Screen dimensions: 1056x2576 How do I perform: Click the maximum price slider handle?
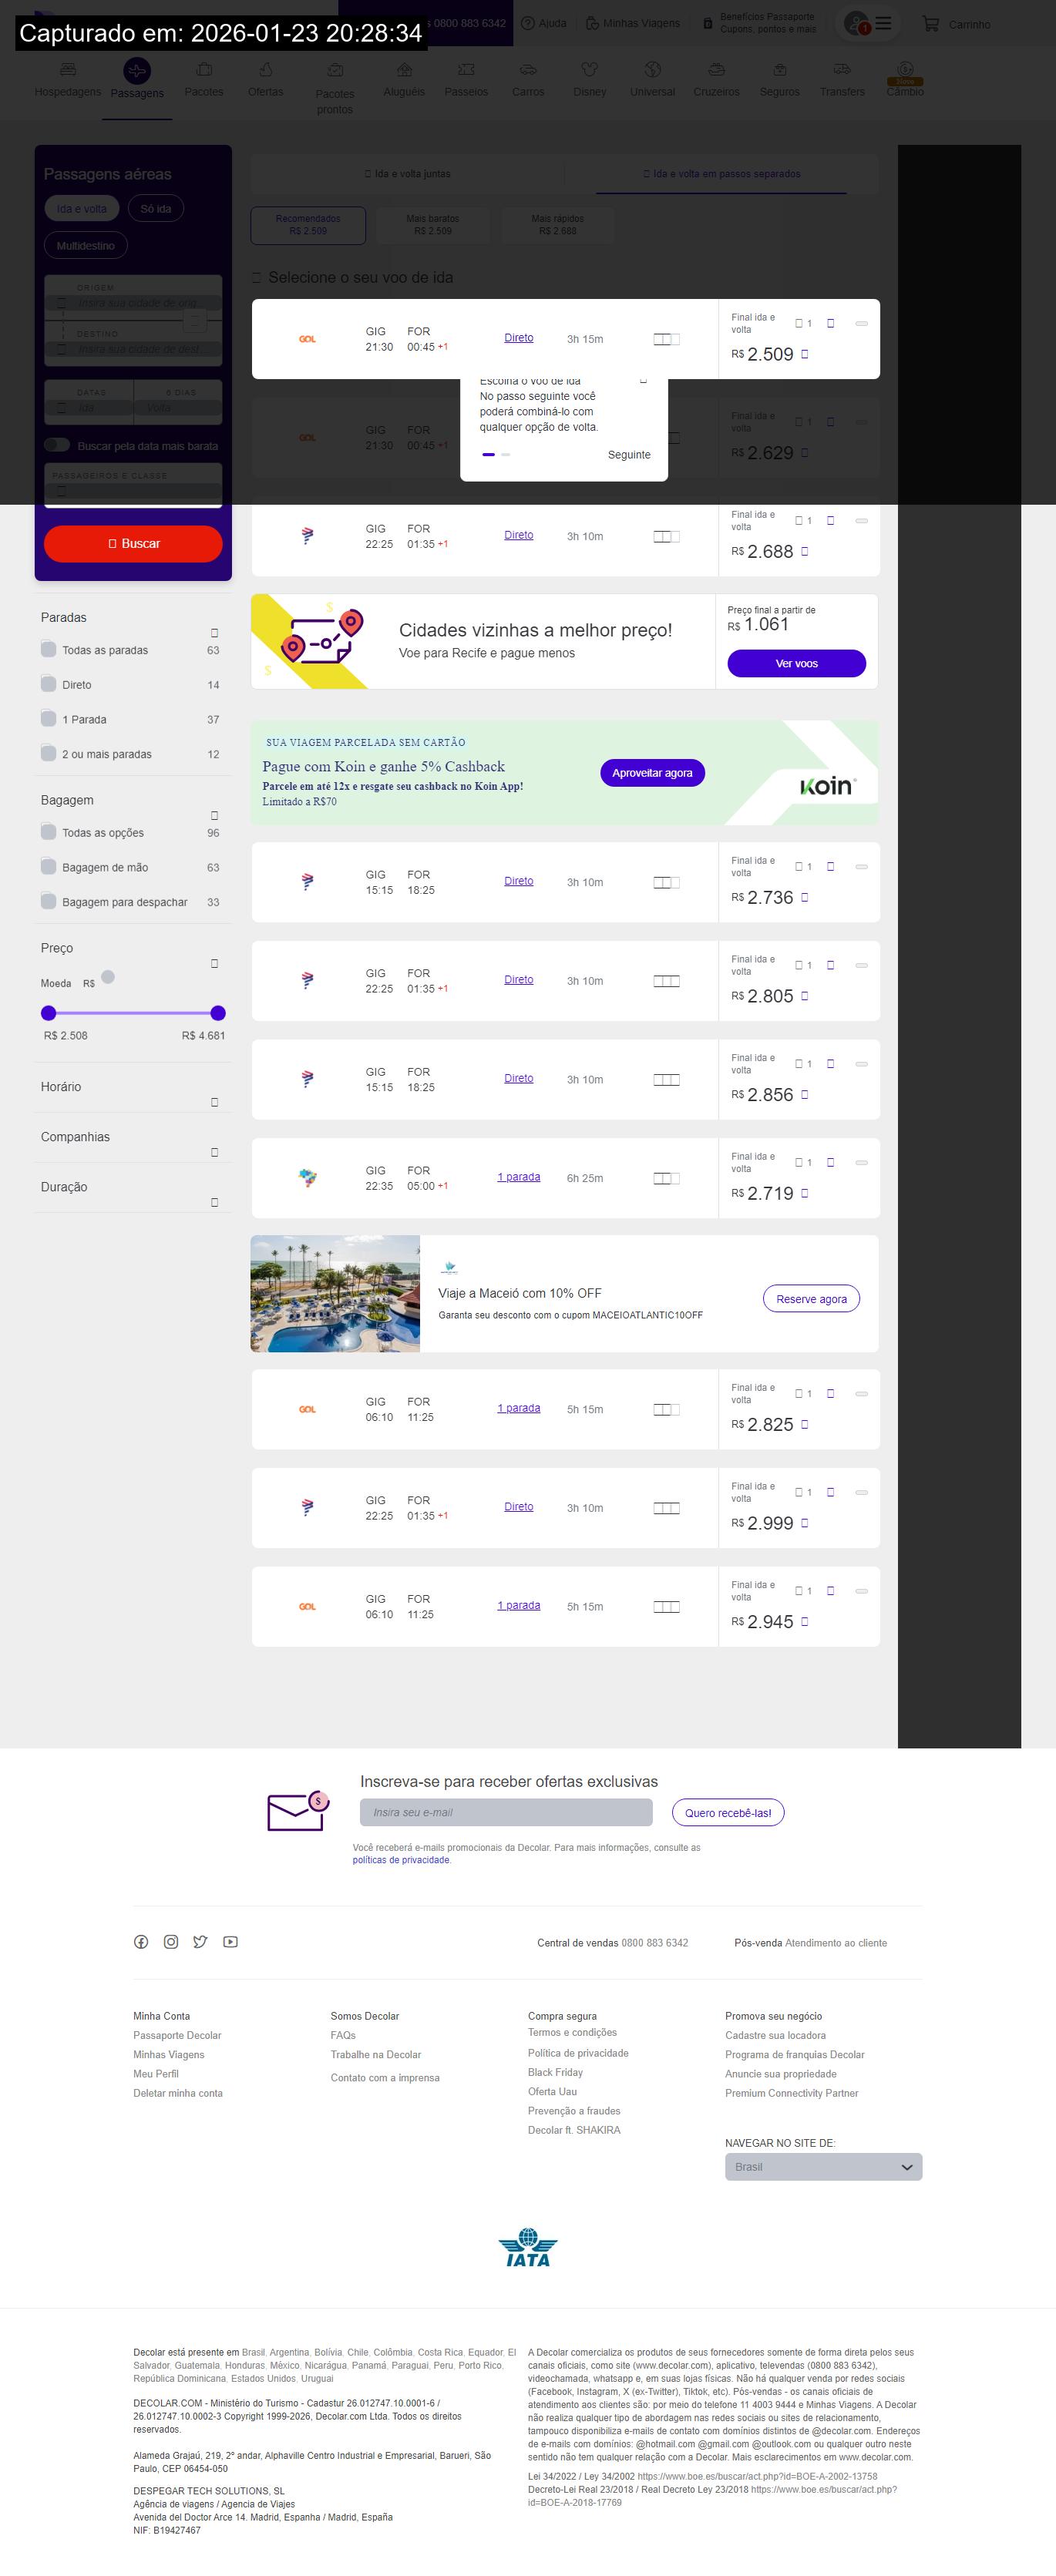(x=218, y=1013)
